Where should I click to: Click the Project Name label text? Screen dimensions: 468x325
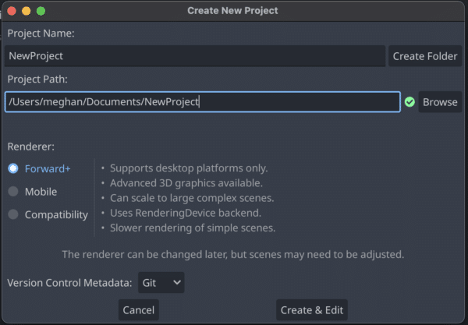point(41,34)
